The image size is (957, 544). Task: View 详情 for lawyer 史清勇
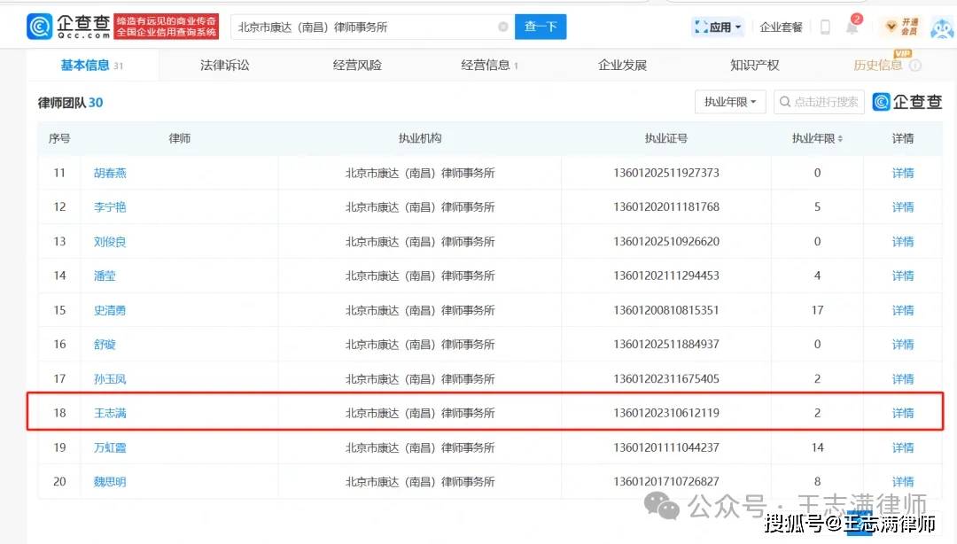point(903,310)
